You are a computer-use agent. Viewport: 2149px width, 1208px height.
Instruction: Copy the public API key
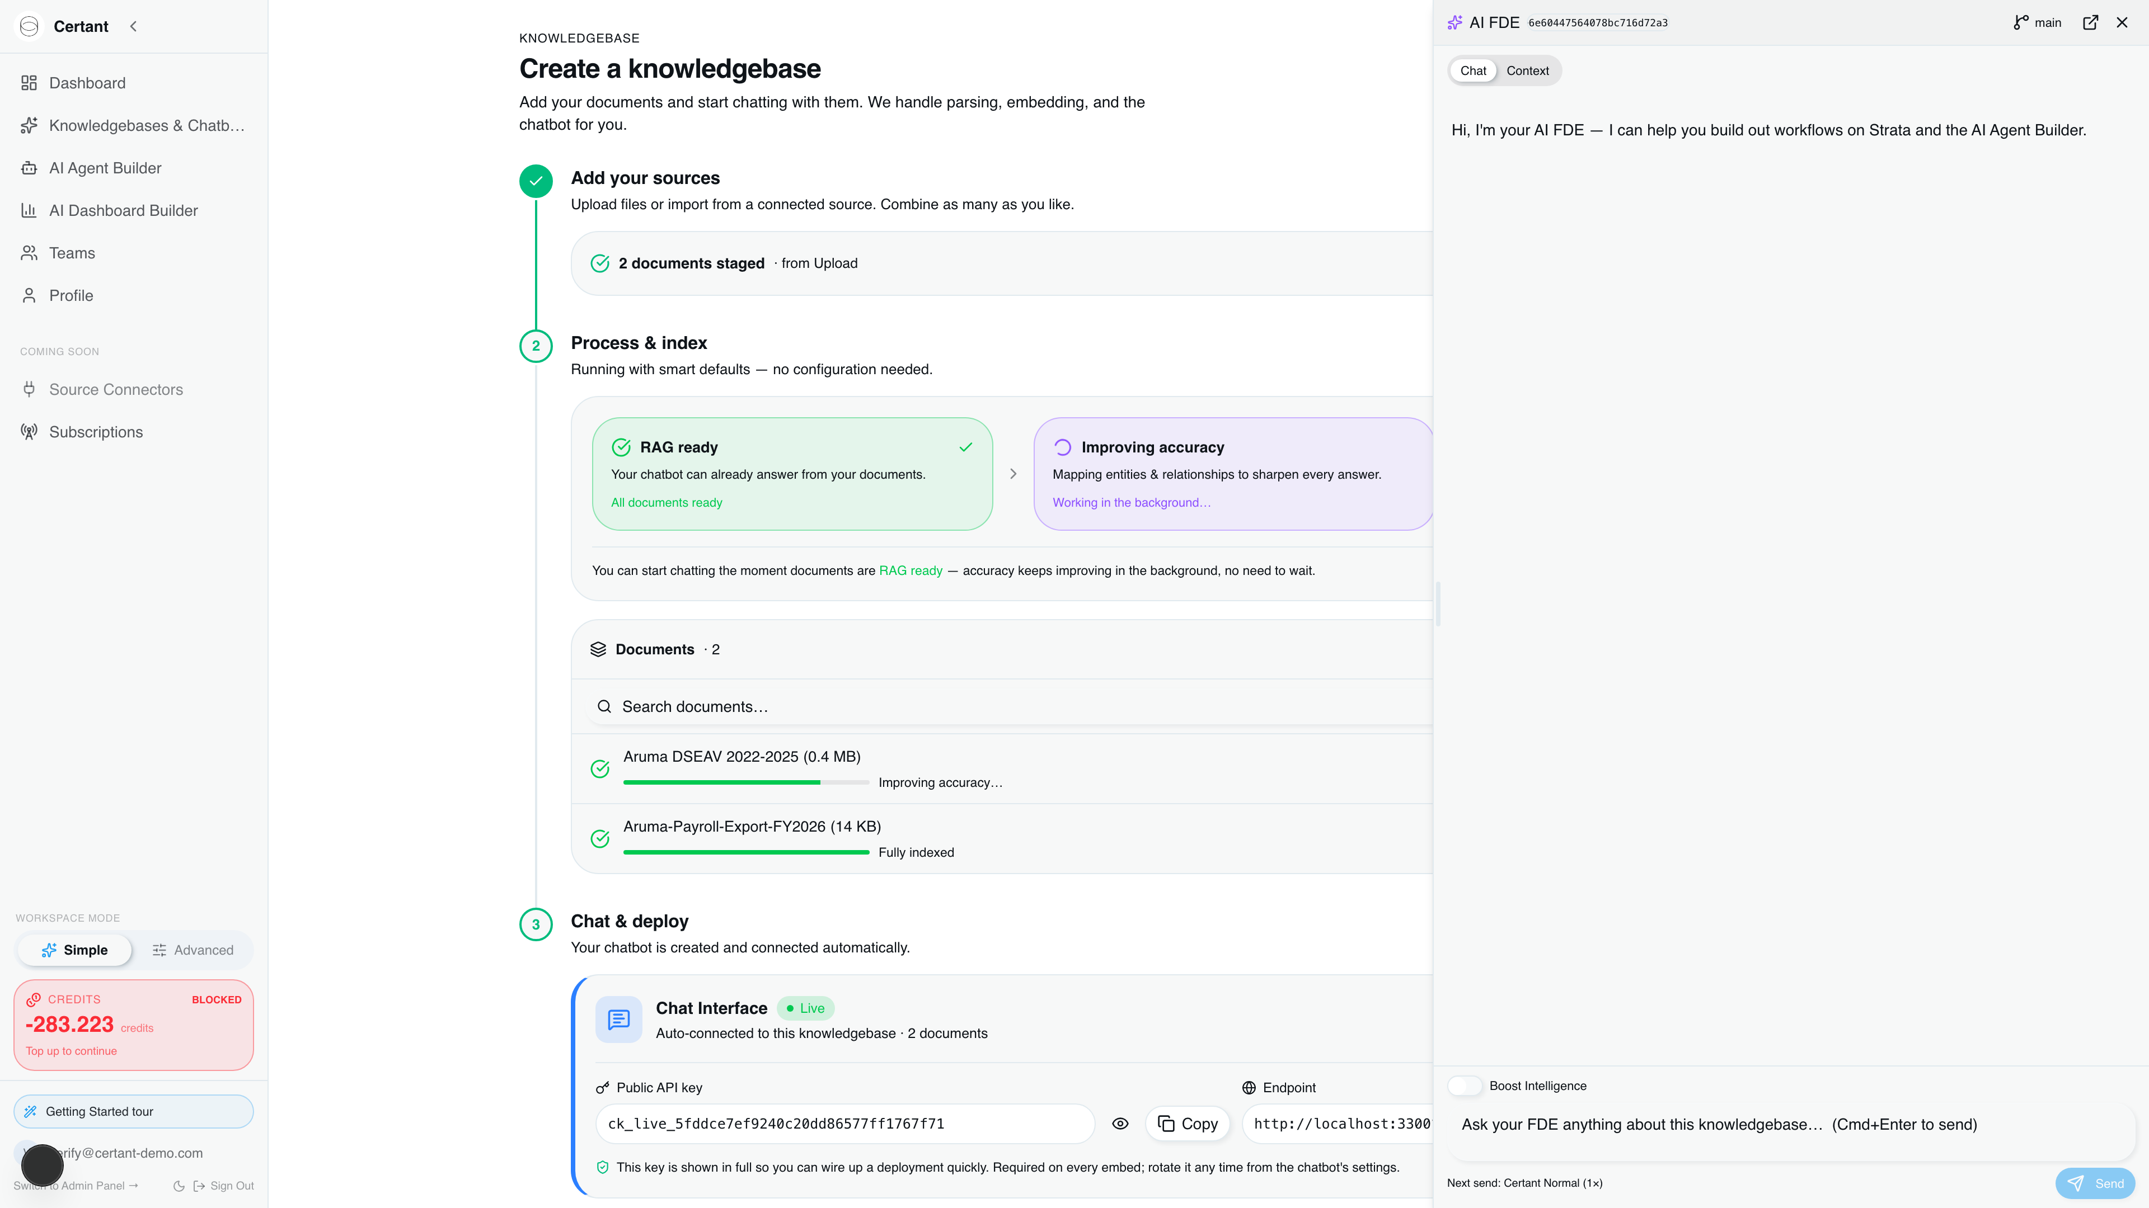tap(1187, 1124)
